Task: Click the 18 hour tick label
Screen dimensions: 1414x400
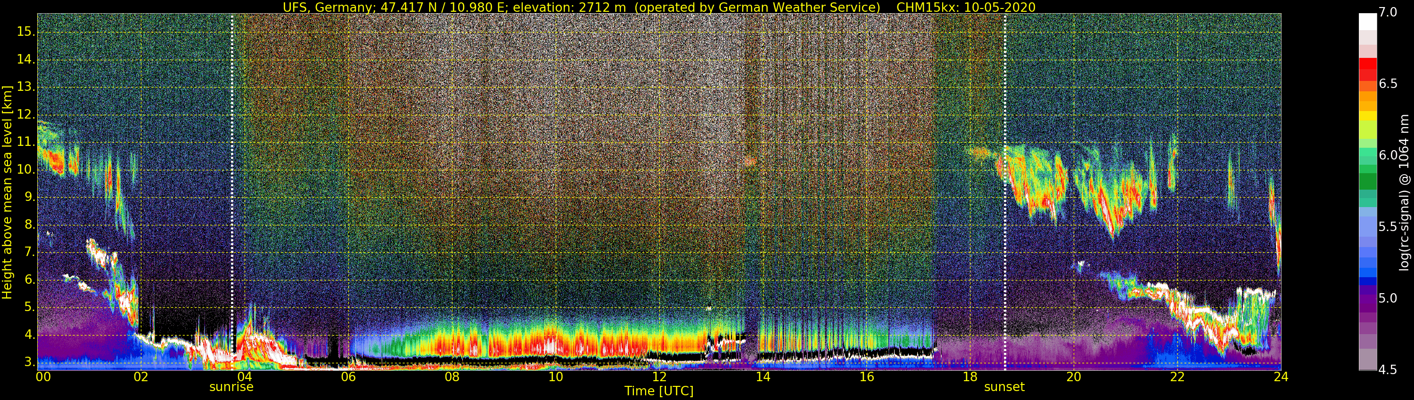Action: click(x=970, y=376)
